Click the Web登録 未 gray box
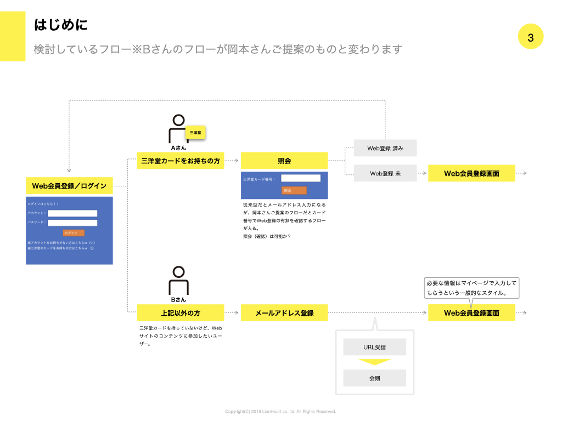The width and height of the screenshot is (562, 421). tap(385, 173)
